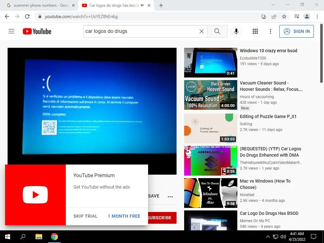Open the tab search chevron dropdown
324x243 pixels.
273,4
